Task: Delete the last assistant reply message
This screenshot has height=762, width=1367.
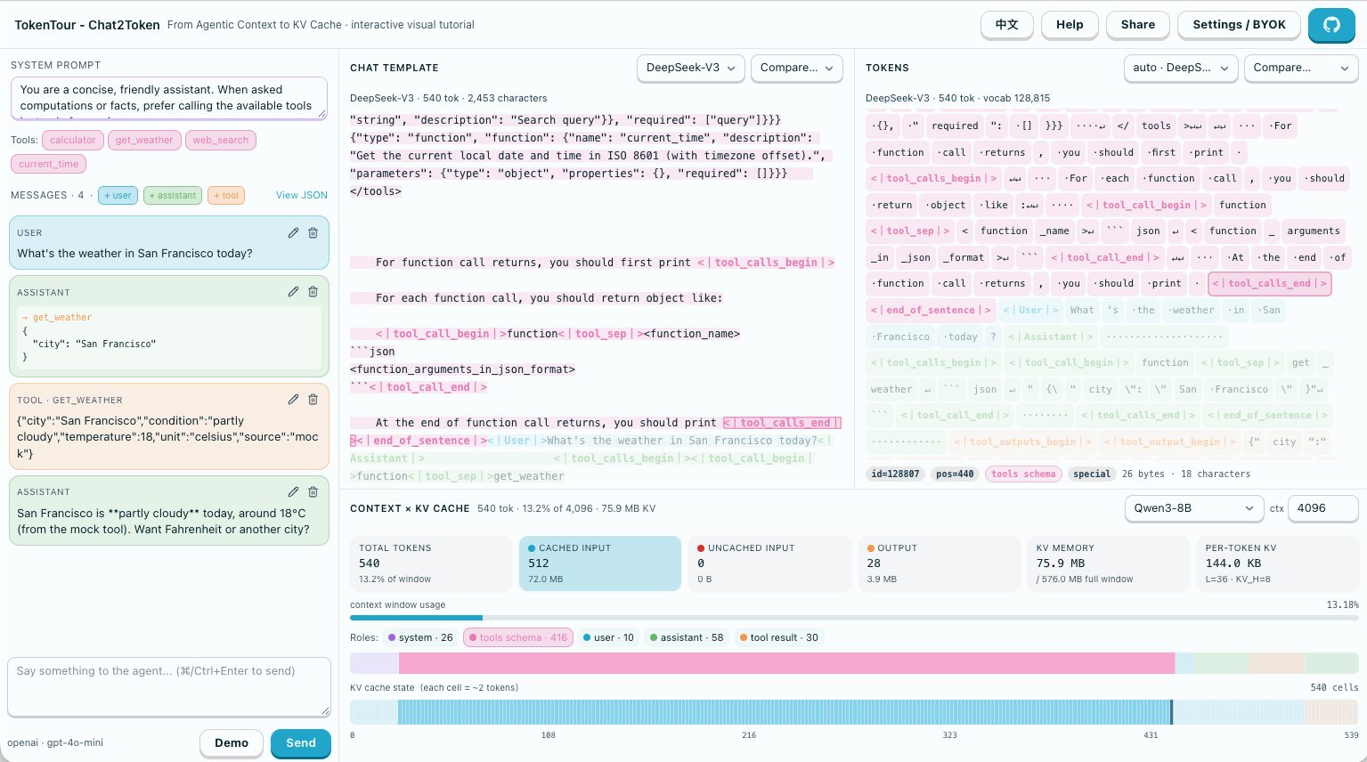Action: [313, 491]
